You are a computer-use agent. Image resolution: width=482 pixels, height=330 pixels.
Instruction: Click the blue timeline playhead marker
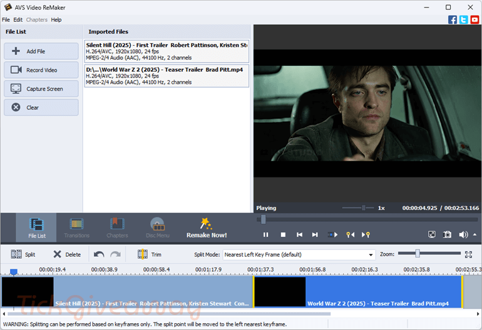(x=14, y=272)
